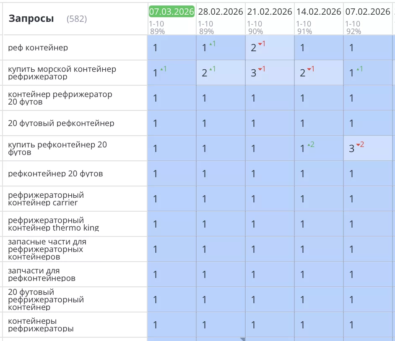Click the 07.02.2026 date header

[368, 12]
